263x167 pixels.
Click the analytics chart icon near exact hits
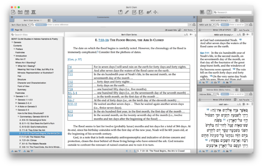[180, 30]
